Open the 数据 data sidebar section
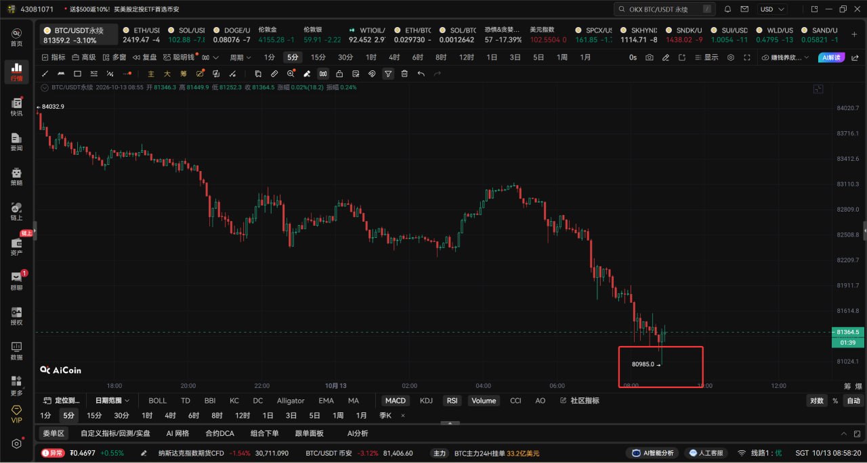This screenshot has height=463, width=867. (16, 351)
